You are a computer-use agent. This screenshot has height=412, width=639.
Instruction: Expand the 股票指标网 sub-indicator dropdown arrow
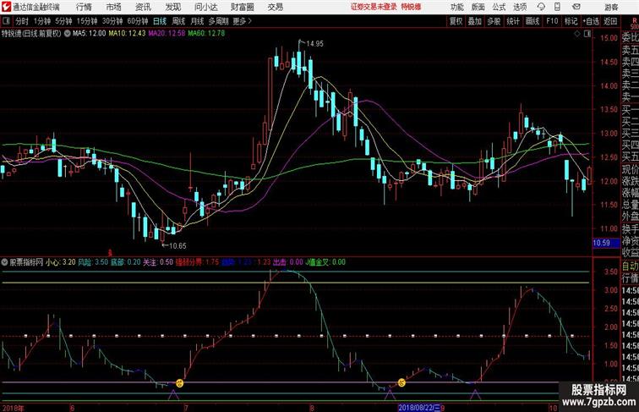(x=5, y=262)
